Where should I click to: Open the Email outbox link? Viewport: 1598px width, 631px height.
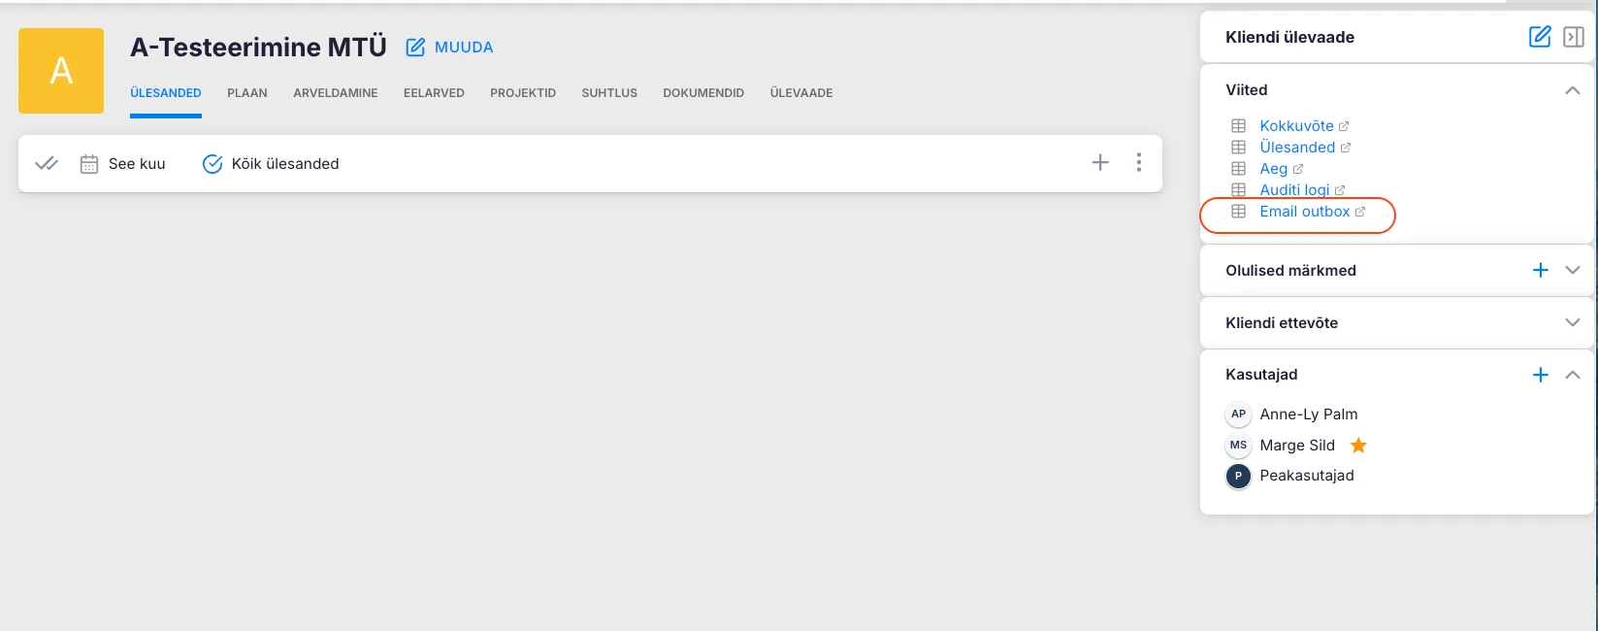pos(1304,212)
